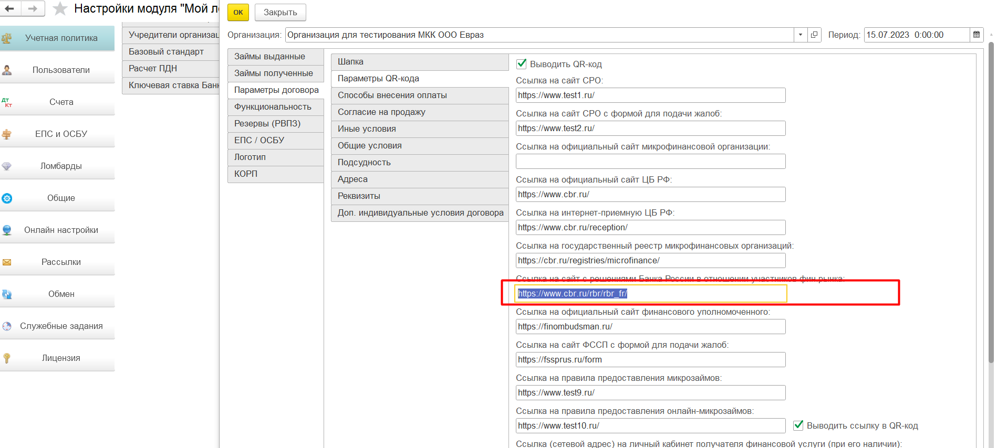Select Способы внесения оплаты sub-tab
The height and width of the screenshot is (448, 997).
tap(420, 95)
